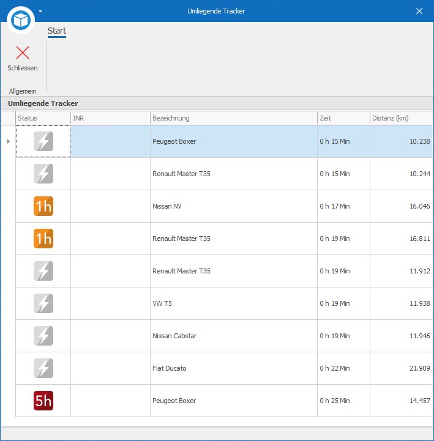Screen dimensions: 434x441
Task: Click 1h status icon for Renault Master 16.811
Action: (x=43, y=239)
